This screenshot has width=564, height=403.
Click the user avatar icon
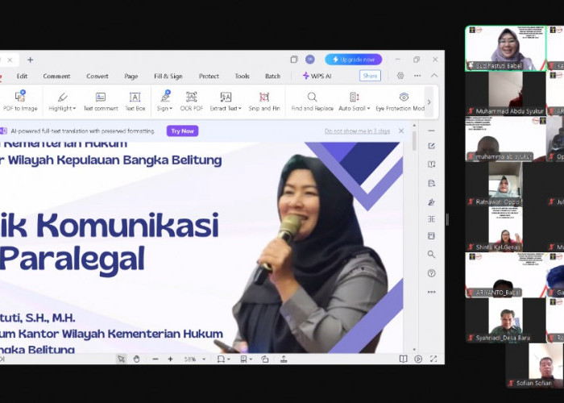tap(309, 60)
